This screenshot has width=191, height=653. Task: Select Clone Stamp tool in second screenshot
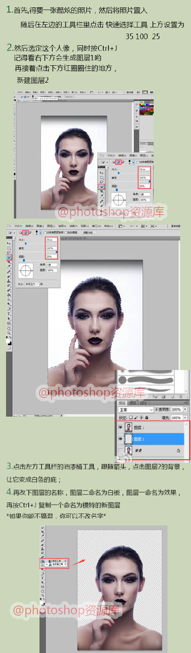[9, 281]
